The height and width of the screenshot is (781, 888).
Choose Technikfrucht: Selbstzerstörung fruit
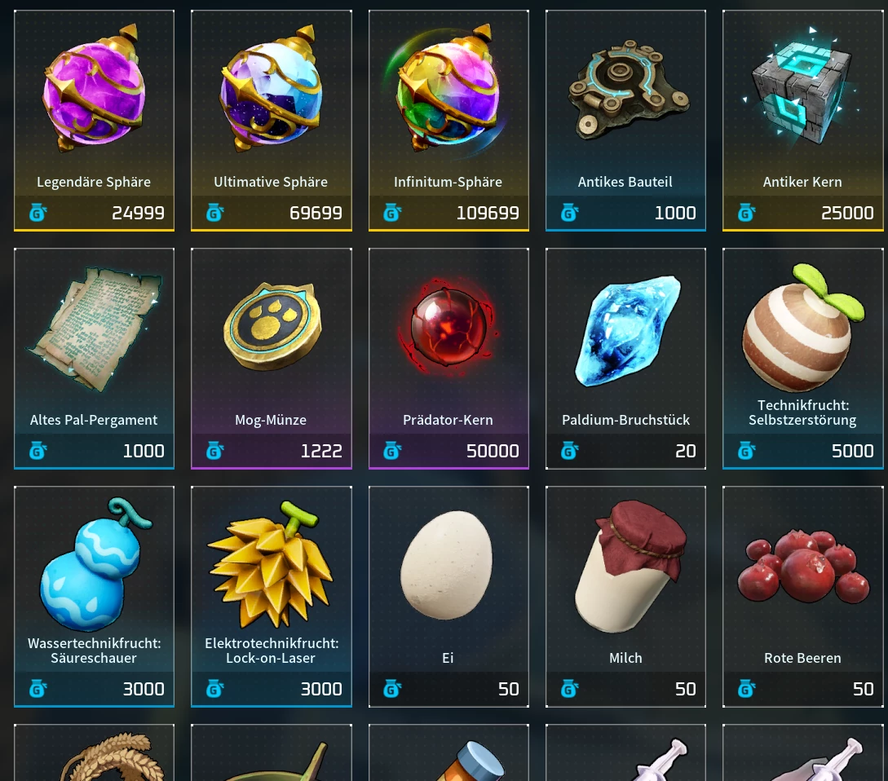[803, 329]
